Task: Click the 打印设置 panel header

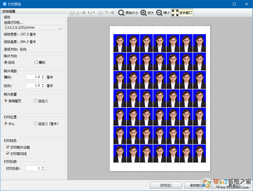Action: [9, 12]
